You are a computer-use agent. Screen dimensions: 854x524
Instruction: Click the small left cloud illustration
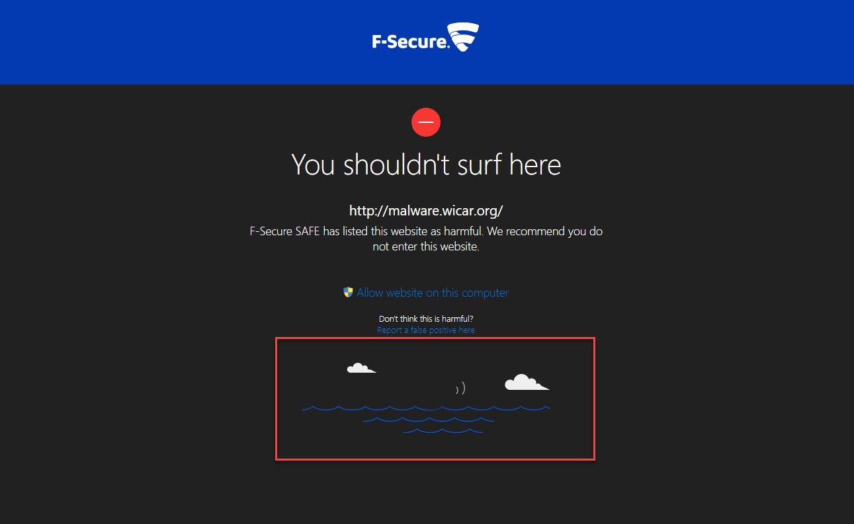pos(359,368)
